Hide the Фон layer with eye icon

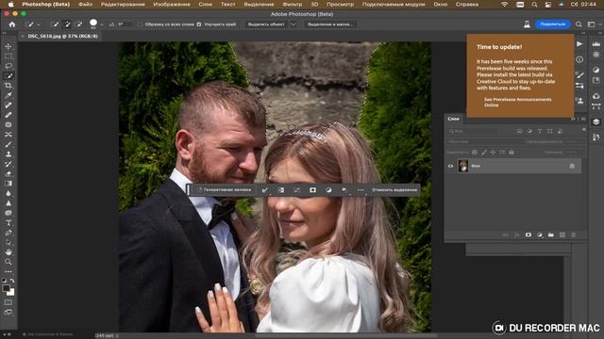450,166
